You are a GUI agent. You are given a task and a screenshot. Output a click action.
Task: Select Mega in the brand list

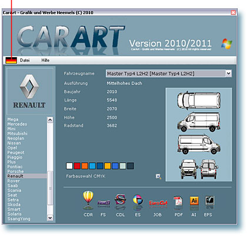click(13, 119)
